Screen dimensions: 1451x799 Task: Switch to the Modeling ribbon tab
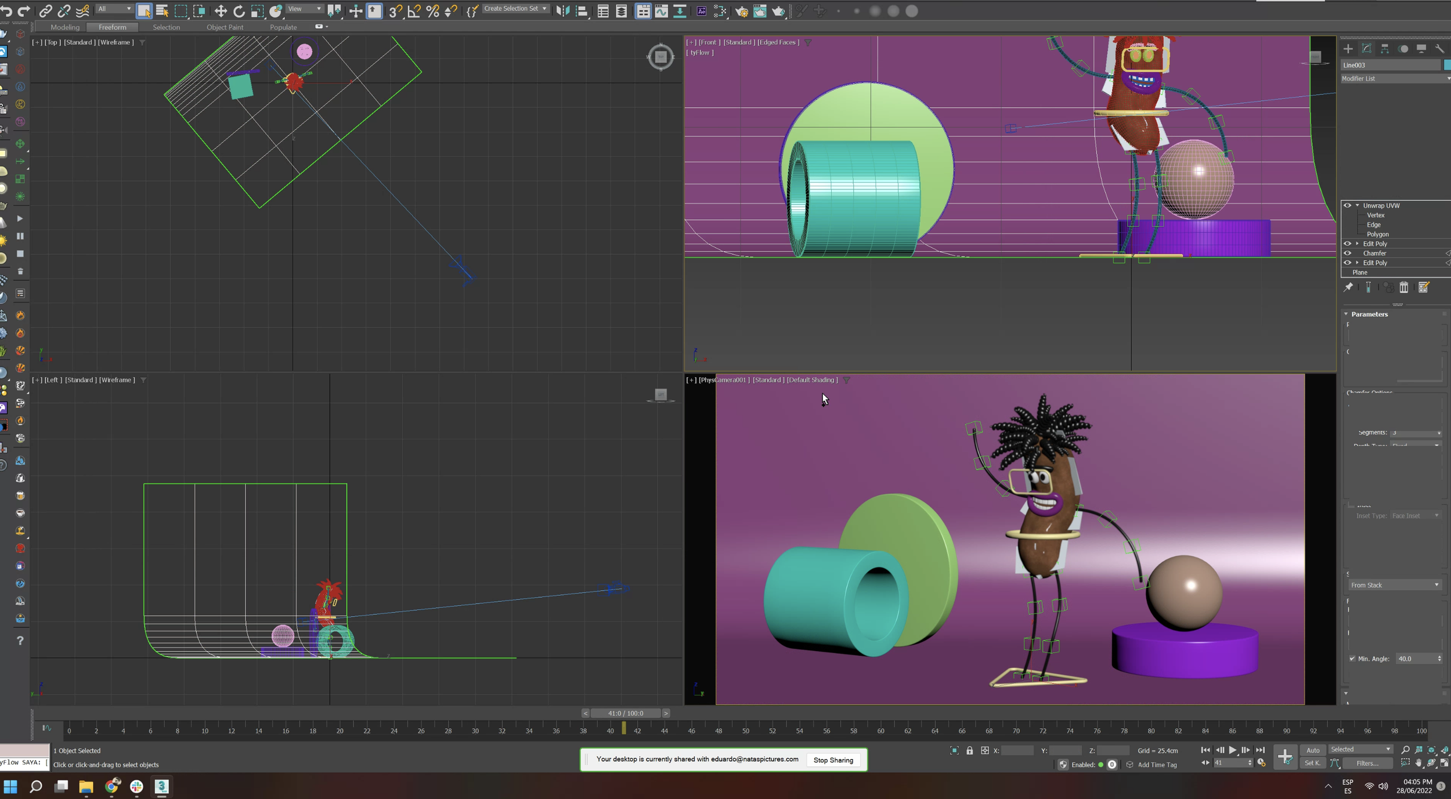tap(64, 27)
